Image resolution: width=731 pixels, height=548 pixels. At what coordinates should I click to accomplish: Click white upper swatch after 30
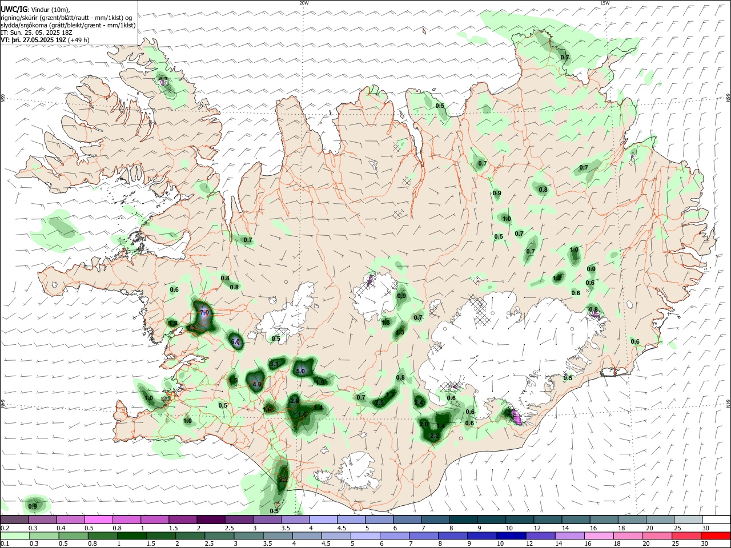(x=715, y=519)
